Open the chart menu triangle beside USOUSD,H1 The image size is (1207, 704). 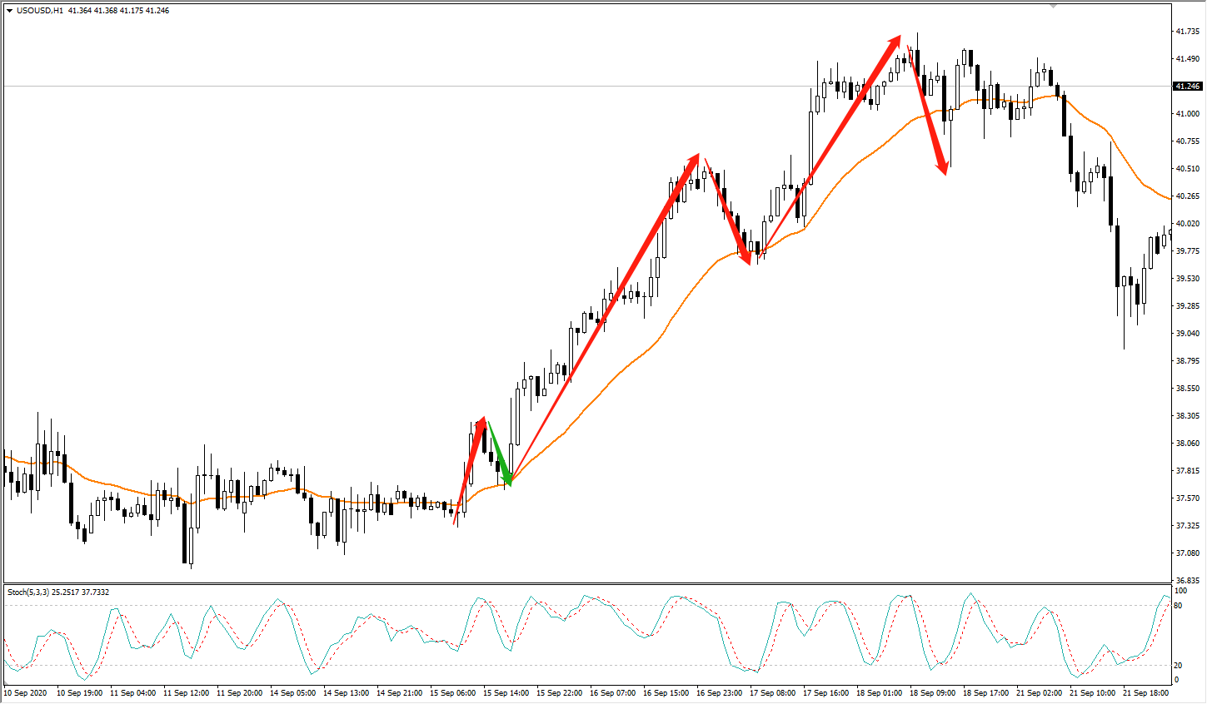(x=9, y=11)
